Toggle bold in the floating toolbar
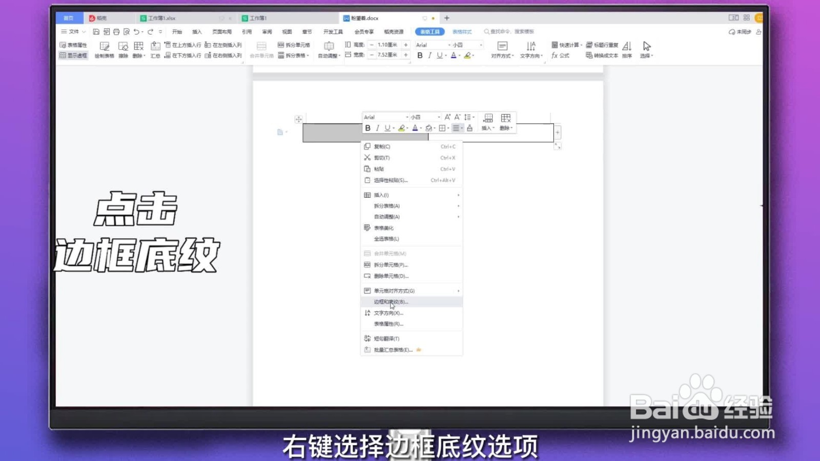Image resolution: width=820 pixels, height=461 pixels. (367, 128)
